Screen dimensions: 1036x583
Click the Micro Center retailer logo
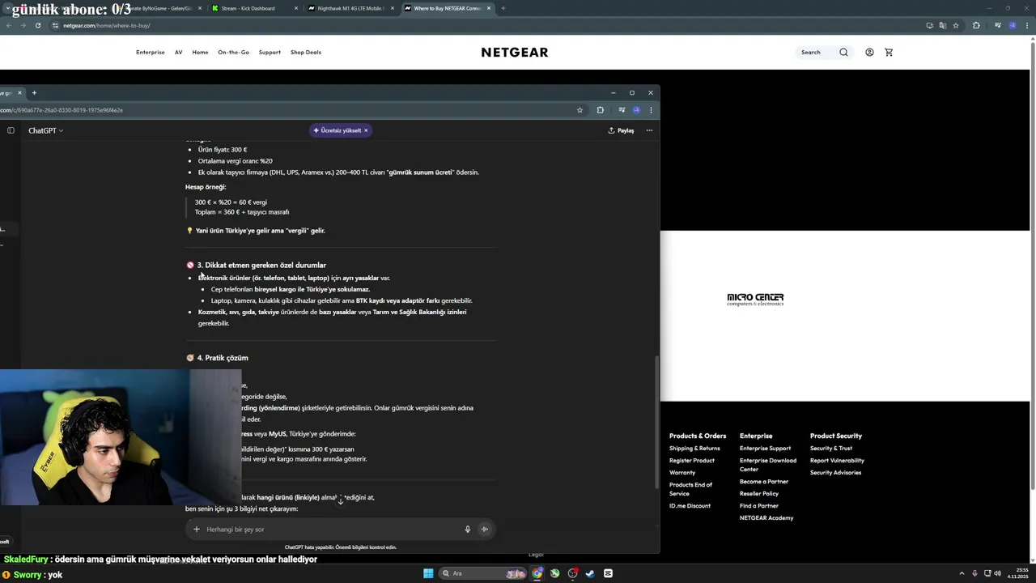[x=755, y=300]
